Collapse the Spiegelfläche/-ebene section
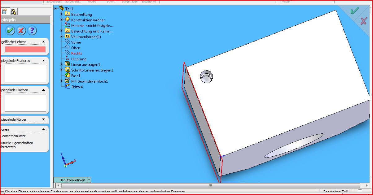The image size is (373, 195). [43, 41]
